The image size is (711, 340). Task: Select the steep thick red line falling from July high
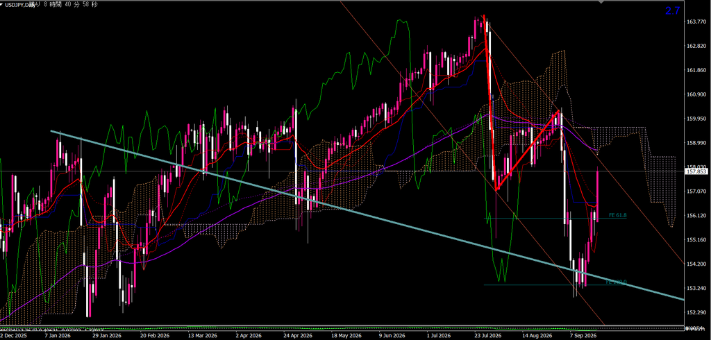coord(490,103)
